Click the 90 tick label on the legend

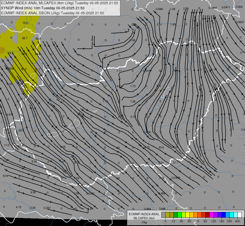pos(205,221)
